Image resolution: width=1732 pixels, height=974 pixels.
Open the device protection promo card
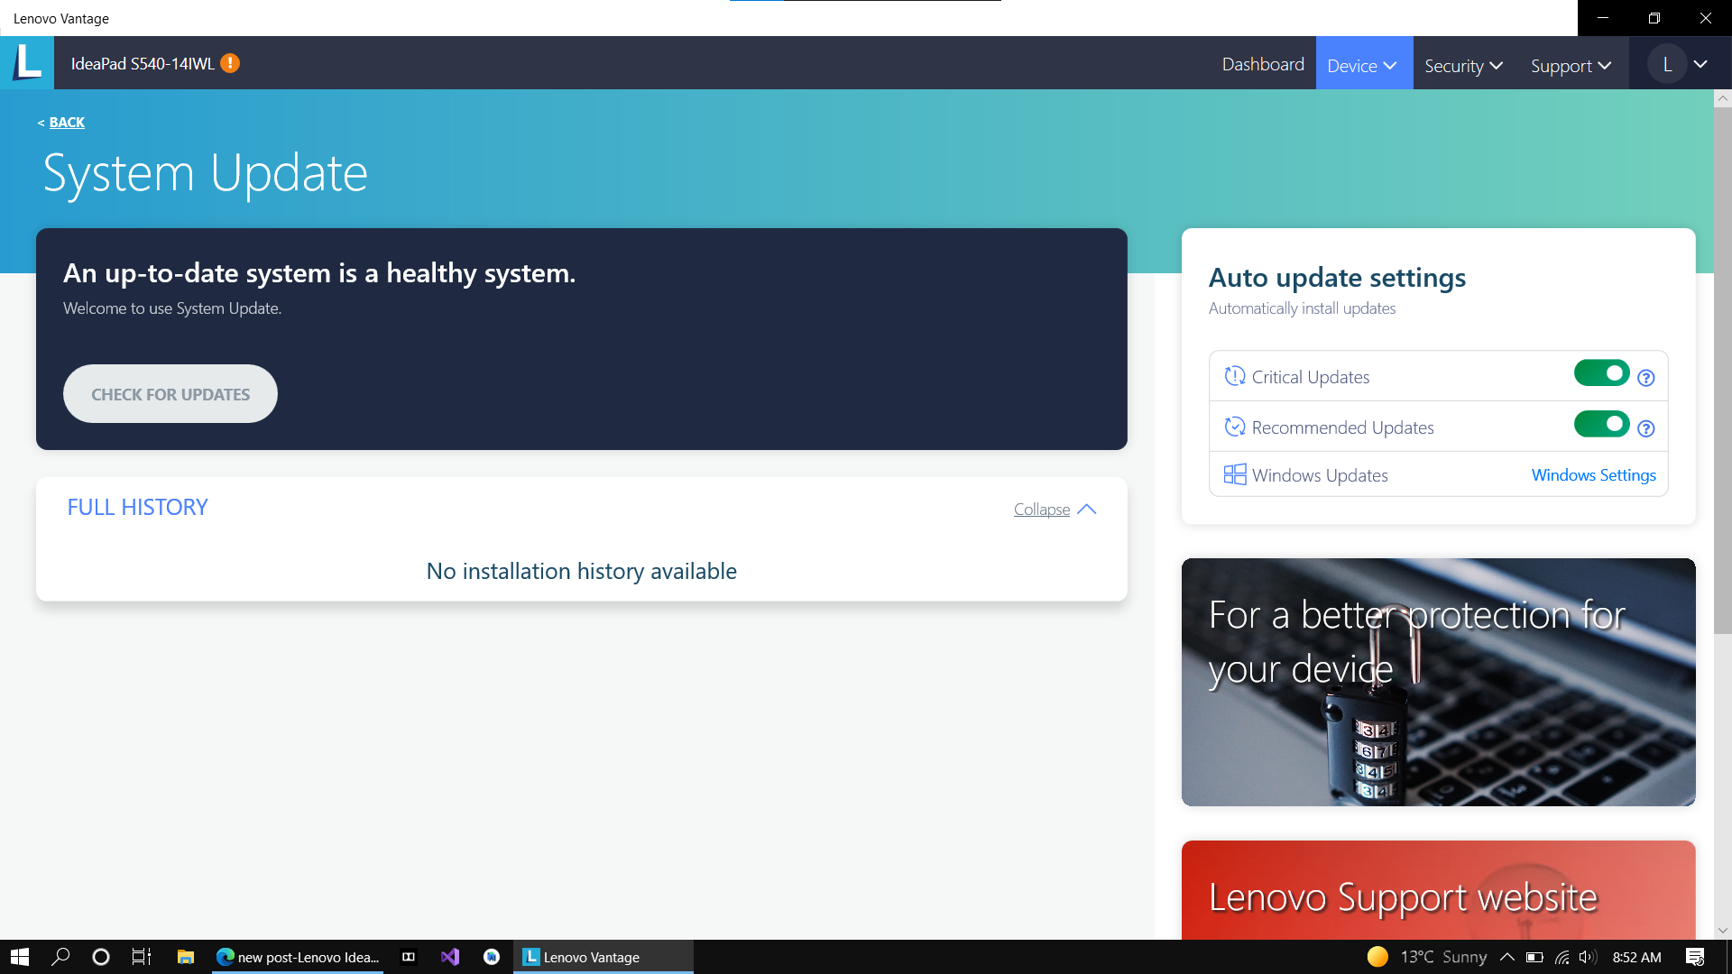[x=1438, y=682]
